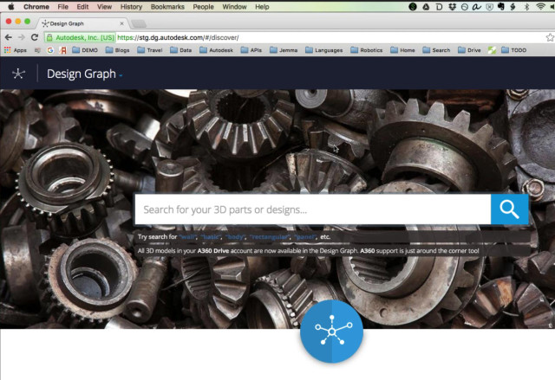Image resolution: width=555 pixels, height=380 pixels.
Task: Open the Robotics bookmarks folder
Action: [367, 50]
